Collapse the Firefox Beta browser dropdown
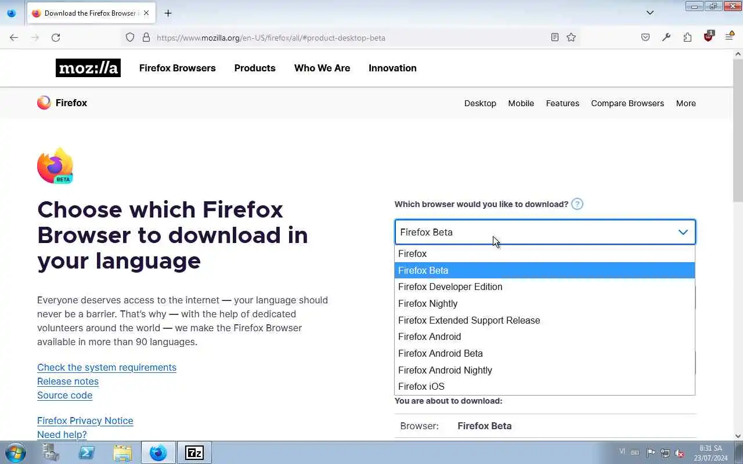743x464 pixels. point(545,232)
